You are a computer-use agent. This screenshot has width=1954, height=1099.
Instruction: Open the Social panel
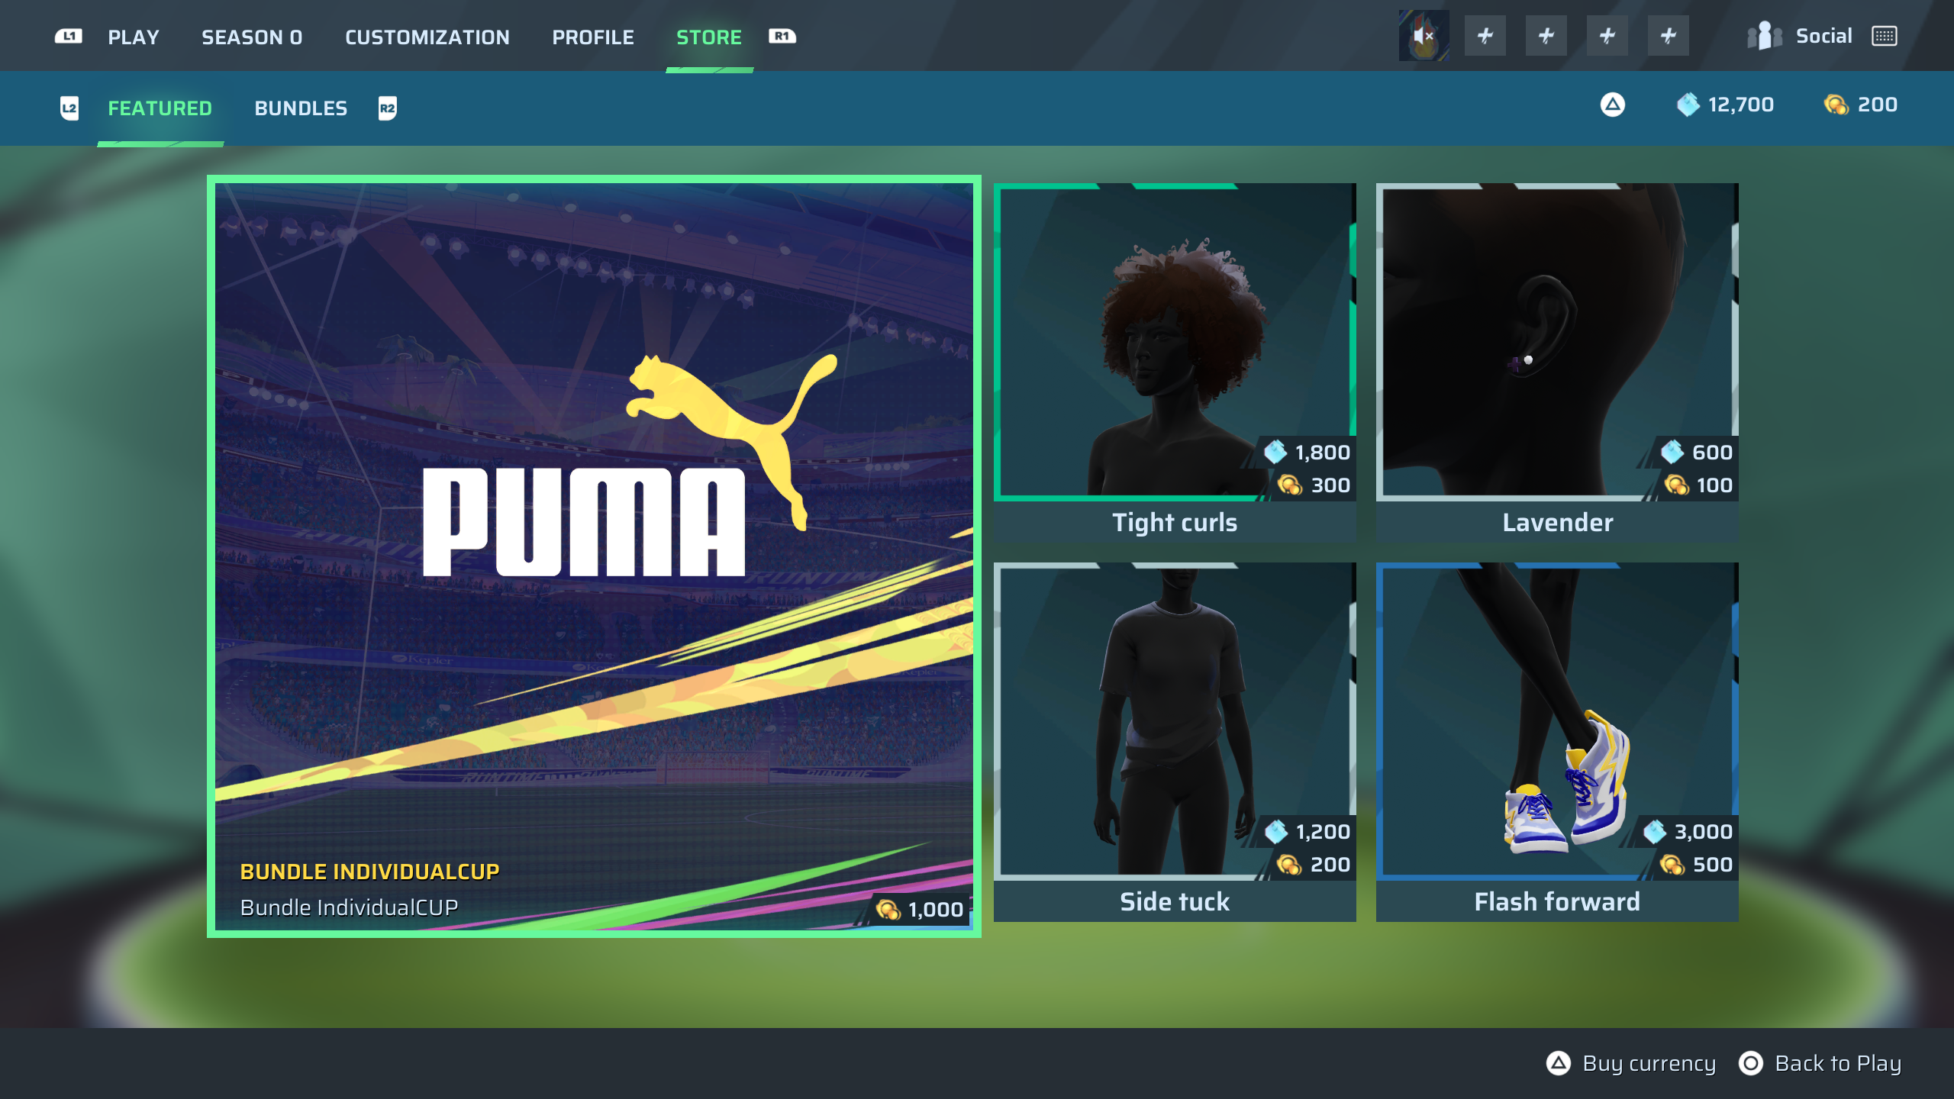pos(1823,36)
